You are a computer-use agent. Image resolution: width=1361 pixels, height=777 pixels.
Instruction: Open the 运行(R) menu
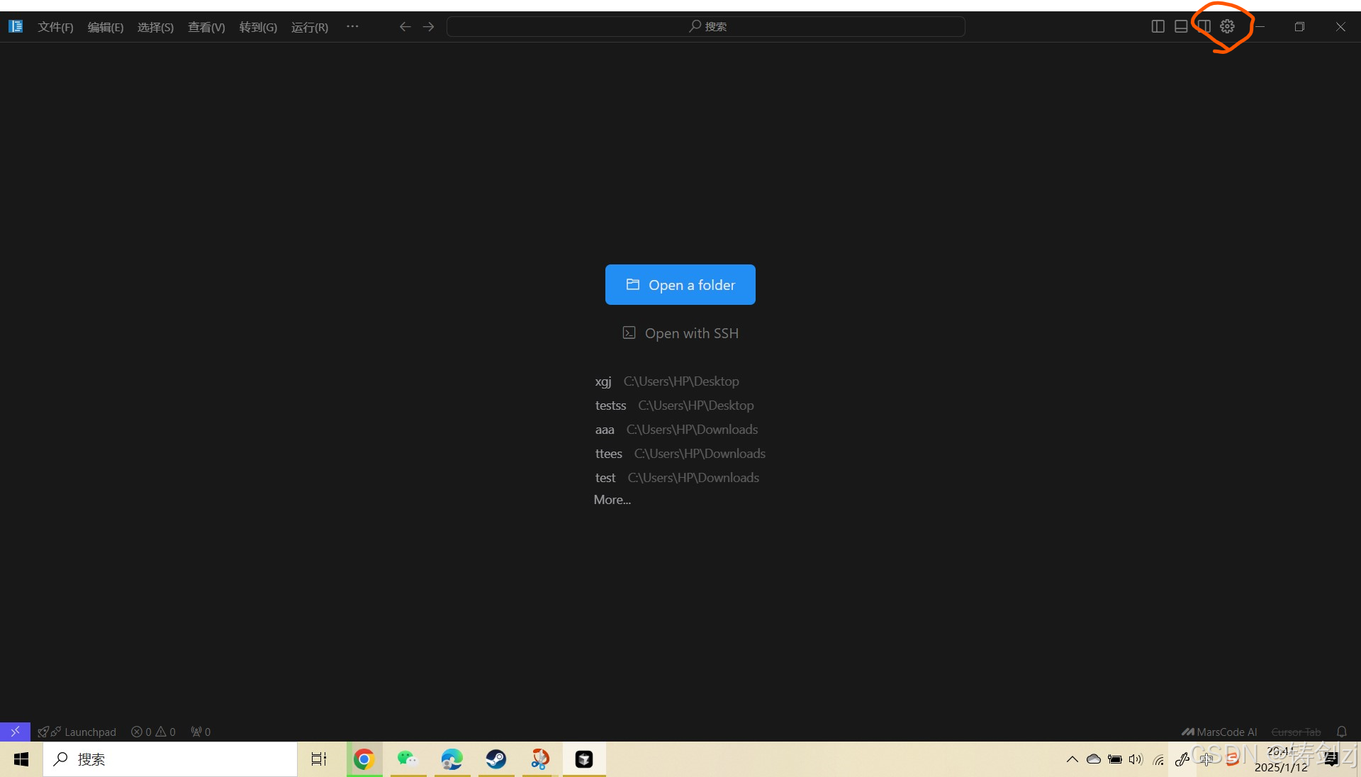coord(309,27)
